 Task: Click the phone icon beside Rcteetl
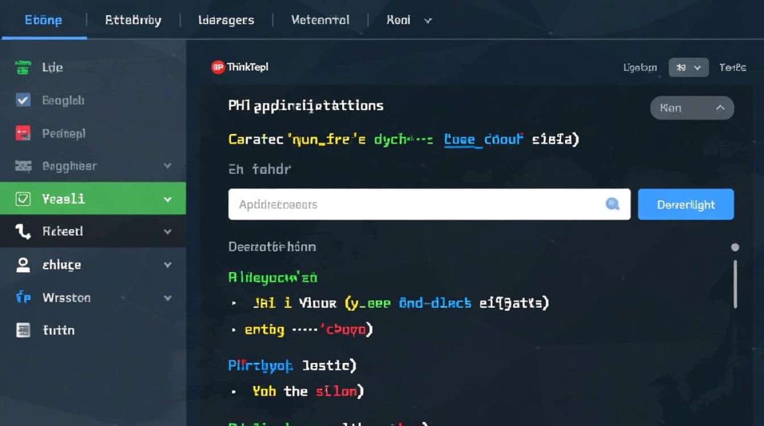click(x=23, y=231)
